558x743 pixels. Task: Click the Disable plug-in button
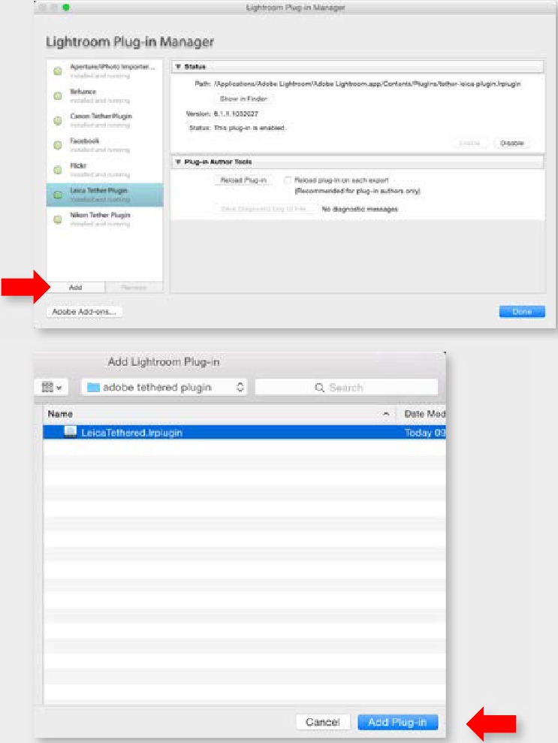pyautogui.click(x=511, y=143)
